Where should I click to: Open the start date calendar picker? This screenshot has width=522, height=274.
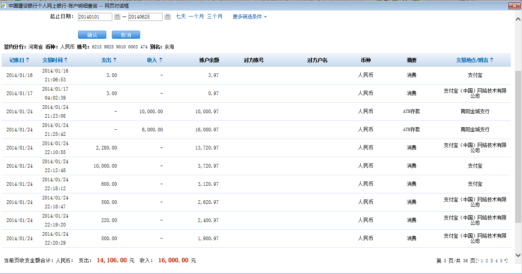[x=117, y=17]
